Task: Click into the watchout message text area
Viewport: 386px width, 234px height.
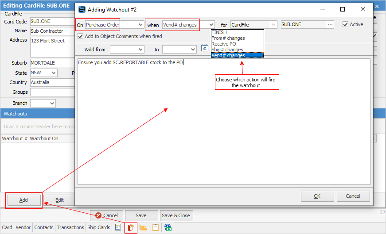Action: point(224,122)
